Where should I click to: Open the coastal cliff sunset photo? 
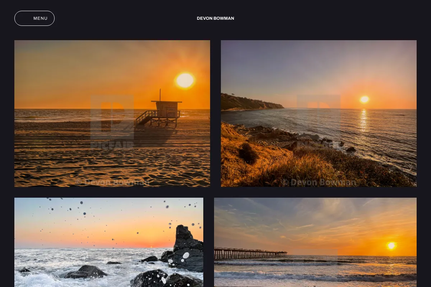click(319, 113)
